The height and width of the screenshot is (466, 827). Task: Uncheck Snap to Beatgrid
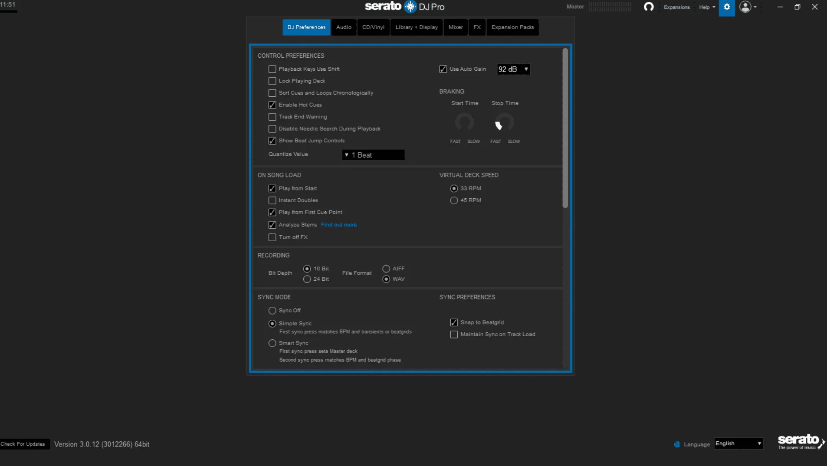(x=454, y=322)
